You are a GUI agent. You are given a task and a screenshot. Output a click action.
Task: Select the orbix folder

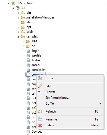click(x=30, y=32)
